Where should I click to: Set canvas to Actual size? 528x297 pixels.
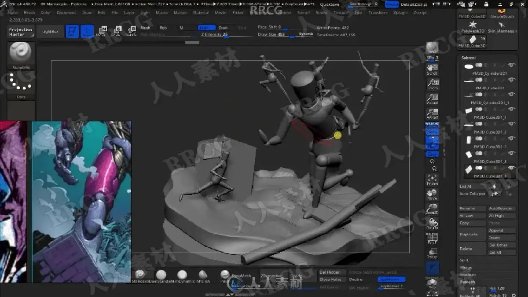[432, 99]
